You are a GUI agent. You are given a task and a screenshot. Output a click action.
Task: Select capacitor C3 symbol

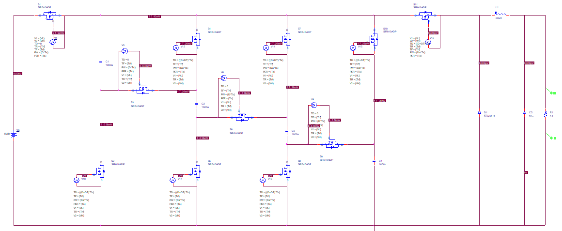tap(287, 131)
